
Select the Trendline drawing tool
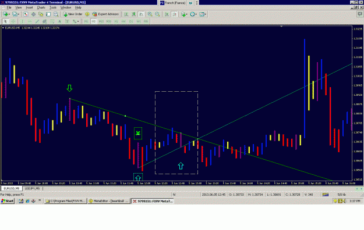[x=37, y=21]
